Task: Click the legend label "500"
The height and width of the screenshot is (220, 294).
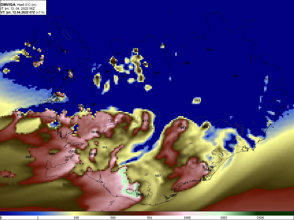Action: point(113,218)
